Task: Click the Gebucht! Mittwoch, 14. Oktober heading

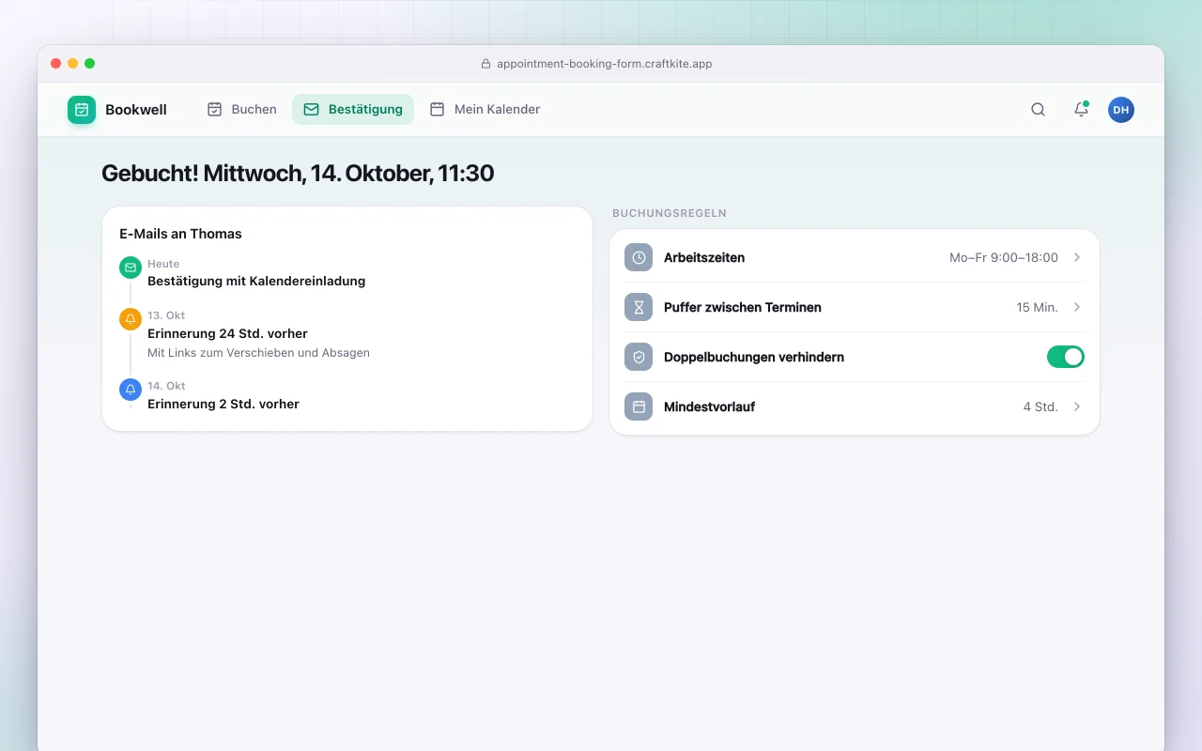Action: pyautogui.click(x=298, y=173)
